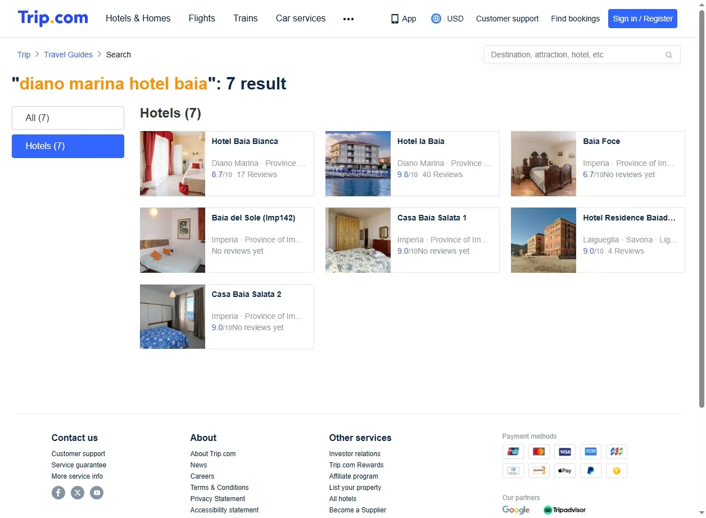The height and width of the screenshot is (518, 706).
Task: Click the App link text
Action: point(409,19)
